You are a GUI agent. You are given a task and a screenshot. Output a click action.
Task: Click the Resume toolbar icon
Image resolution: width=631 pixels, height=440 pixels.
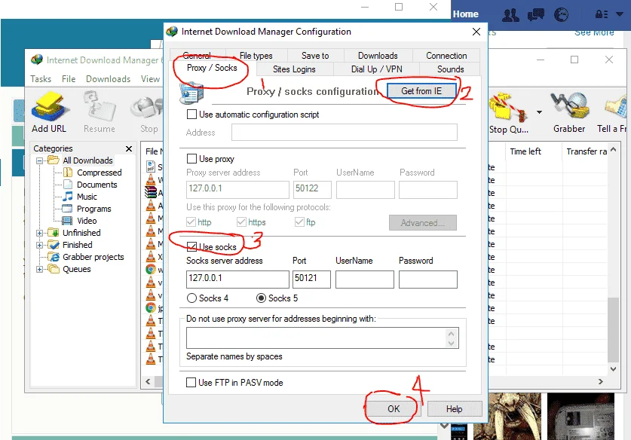[x=100, y=112]
